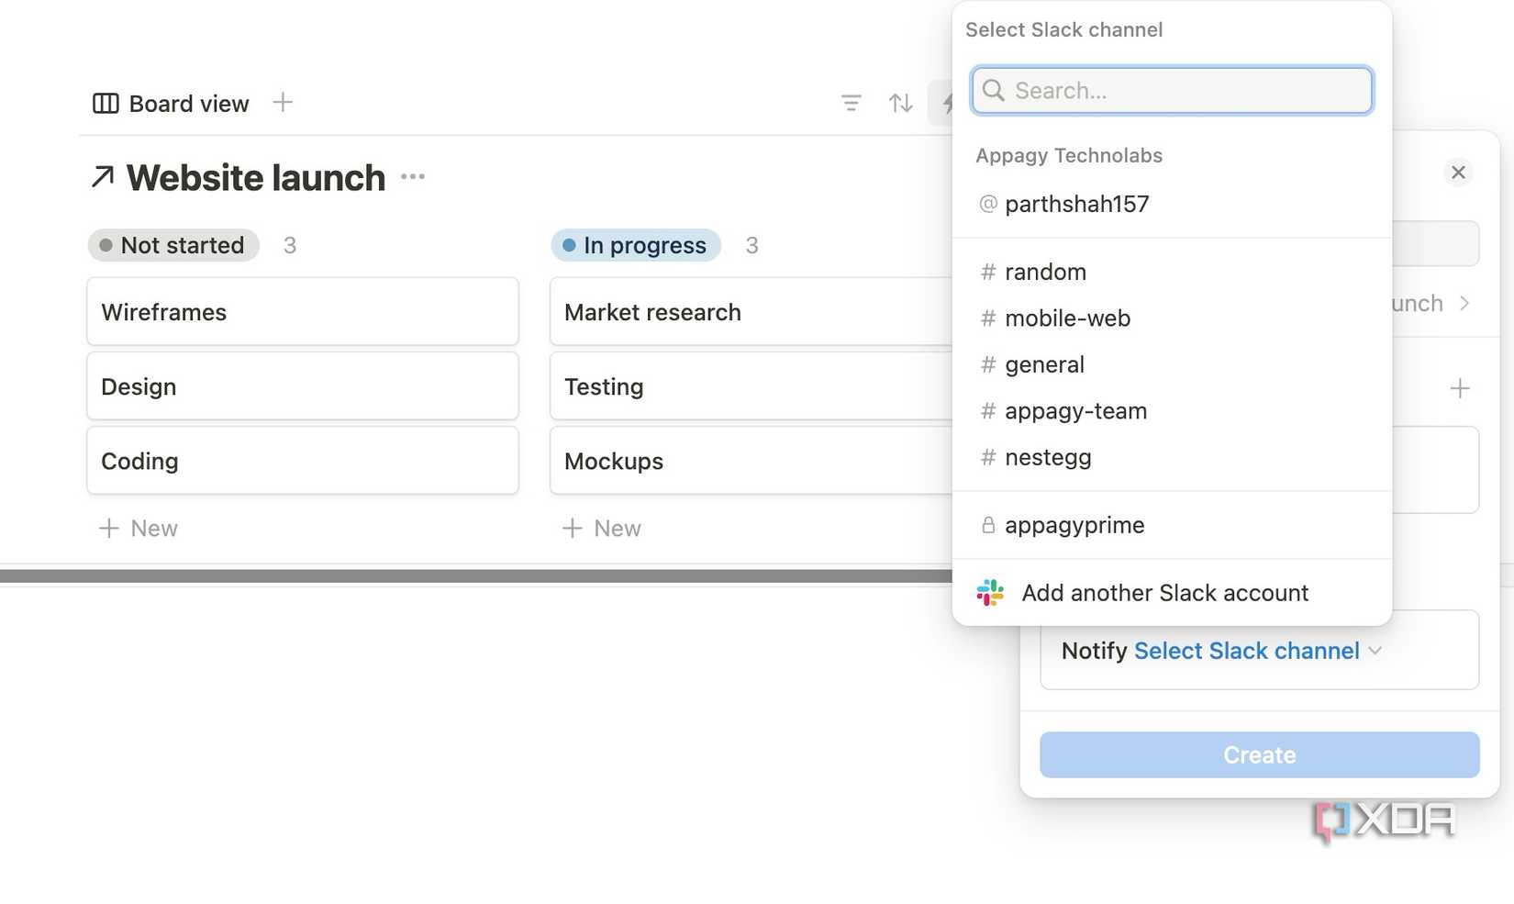The image size is (1514, 904).
Task: Click Add another Slack account
Action: pos(1172,593)
